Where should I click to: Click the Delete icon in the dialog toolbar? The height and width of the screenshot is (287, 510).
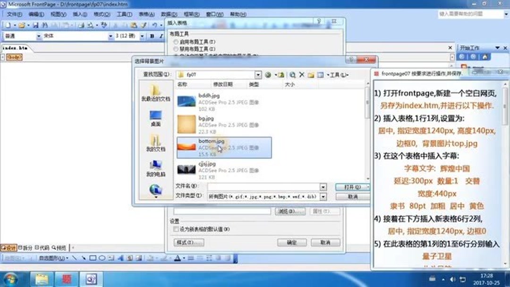coord(302,75)
